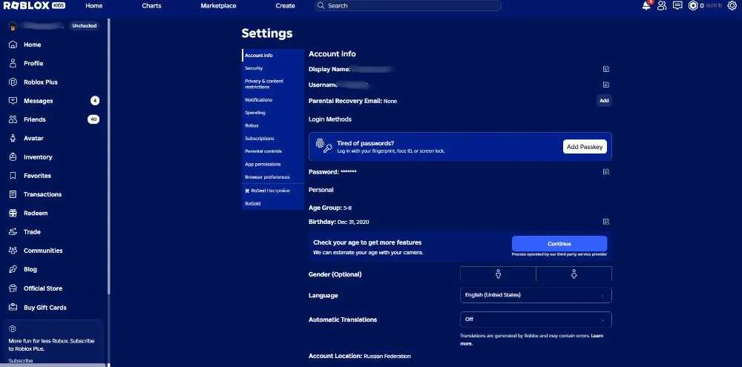742x367 pixels.
Task: Open Privacy & content restrictions tab
Action: coord(272,85)
